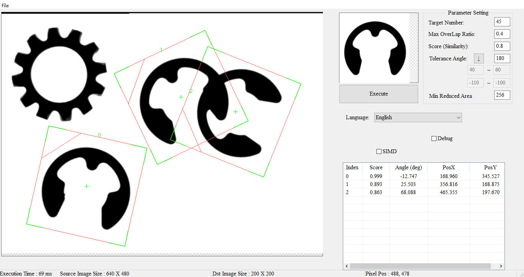Click the disabled angle field showing -110
Viewport: 524px width, 277px height.
[x=475, y=83]
